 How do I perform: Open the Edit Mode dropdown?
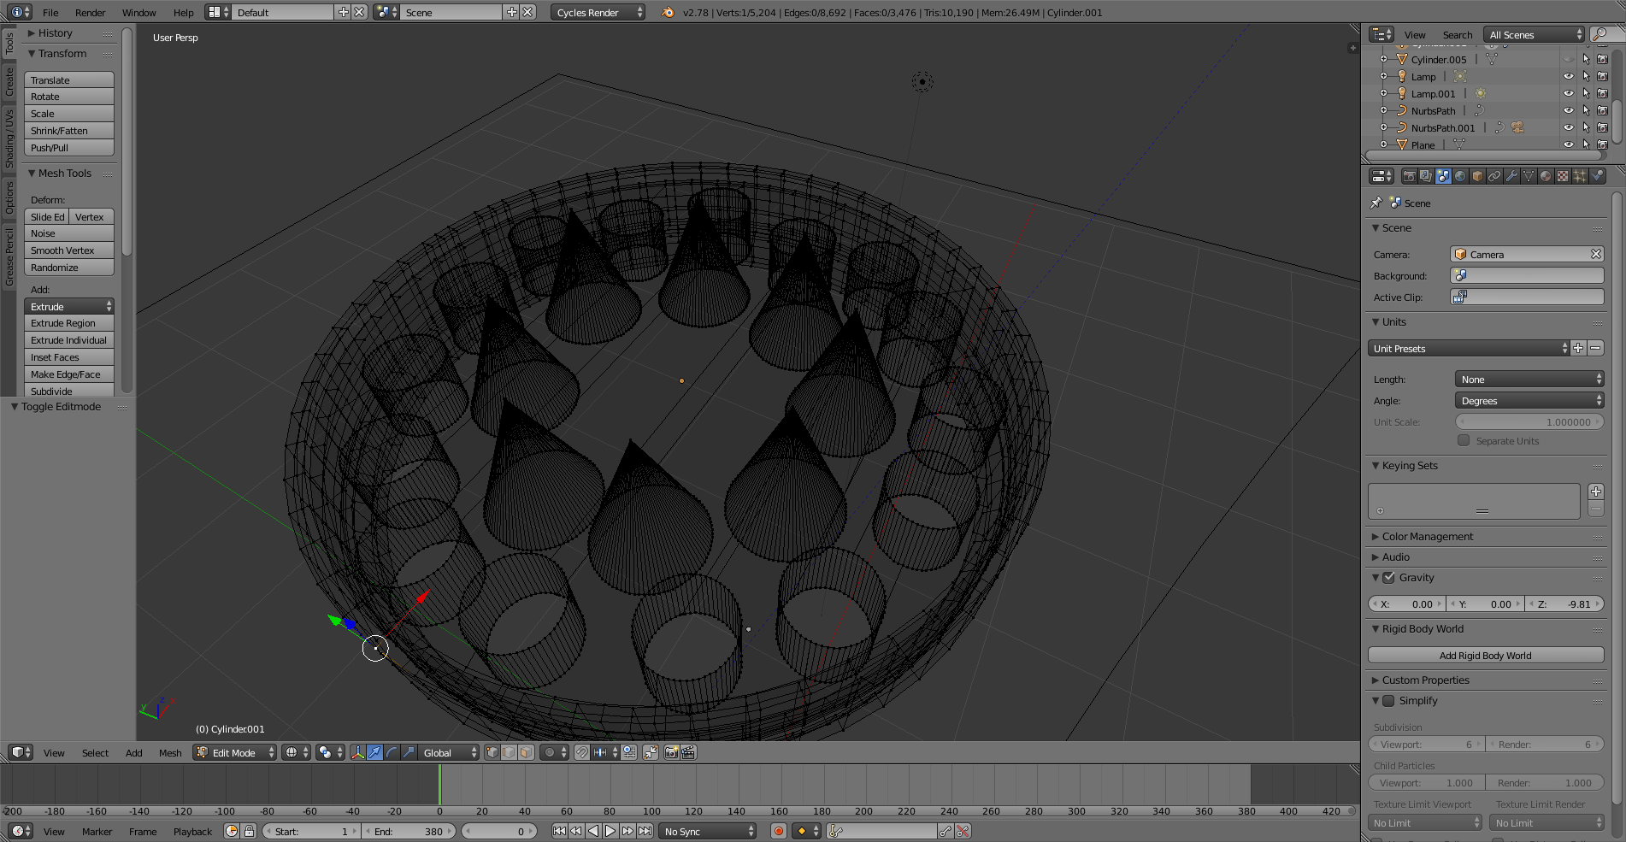point(235,752)
